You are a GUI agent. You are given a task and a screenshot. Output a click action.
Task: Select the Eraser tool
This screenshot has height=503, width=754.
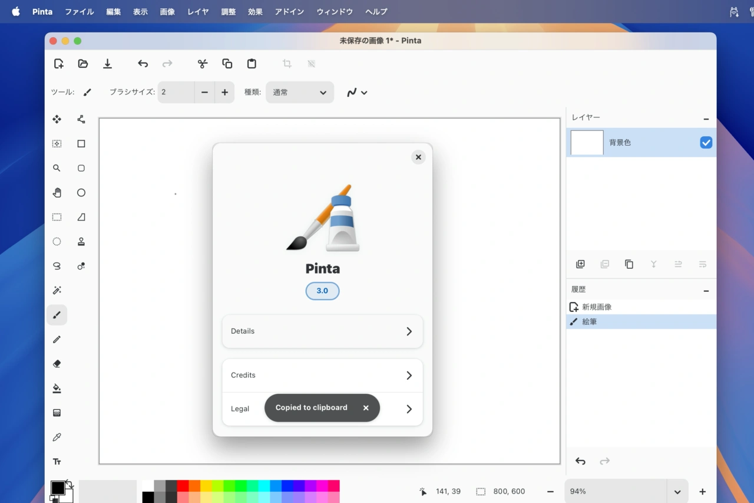[x=57, y=364]
